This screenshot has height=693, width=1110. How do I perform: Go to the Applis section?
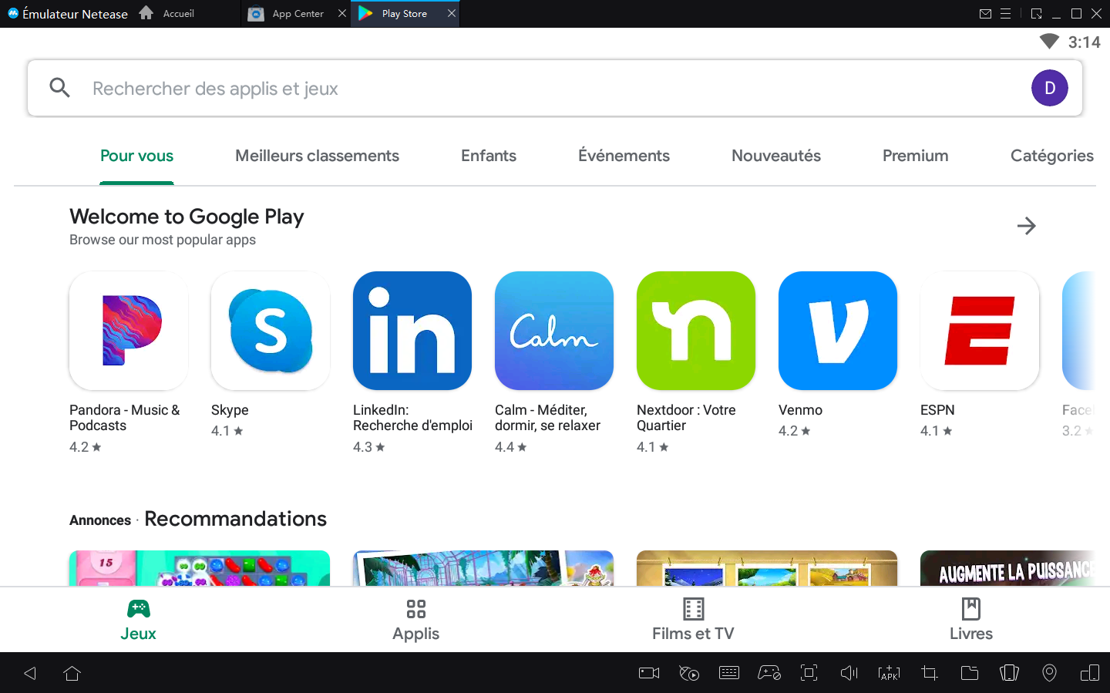[415, 620]
